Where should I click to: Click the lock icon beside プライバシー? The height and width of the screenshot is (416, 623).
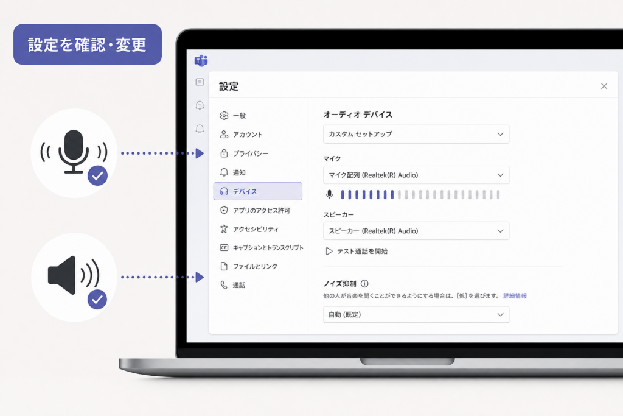click(224, 153)
